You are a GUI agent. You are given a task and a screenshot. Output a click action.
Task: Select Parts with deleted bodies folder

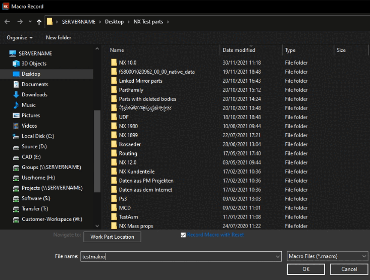(x=144, y=99)
